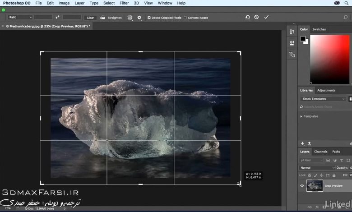Uncheck Delete Cropped Pixels checkbox
The image size is (352, 212).
tap(149, 18)
